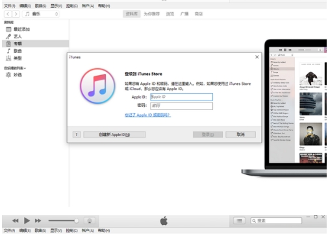The width and height of the screenshot is (328, 234).
Task: Open the 编辑(E) menu in bottom bar
Action: (x=25, y=231)
